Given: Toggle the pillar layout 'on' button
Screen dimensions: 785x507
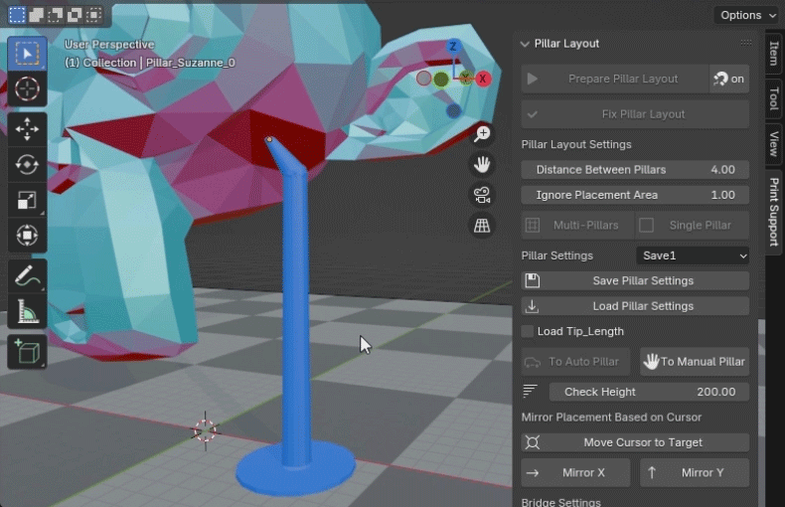Looking at the screenshot, I should pos(729,79).
